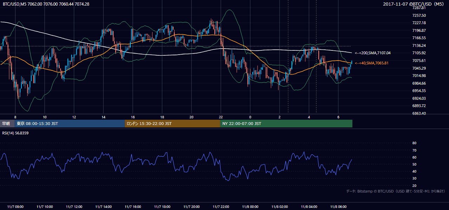Screen dimensions: 449x210
Task: Click the 2017-11-07 BTC/USD (M5) chart title
Action: (414, 4)
